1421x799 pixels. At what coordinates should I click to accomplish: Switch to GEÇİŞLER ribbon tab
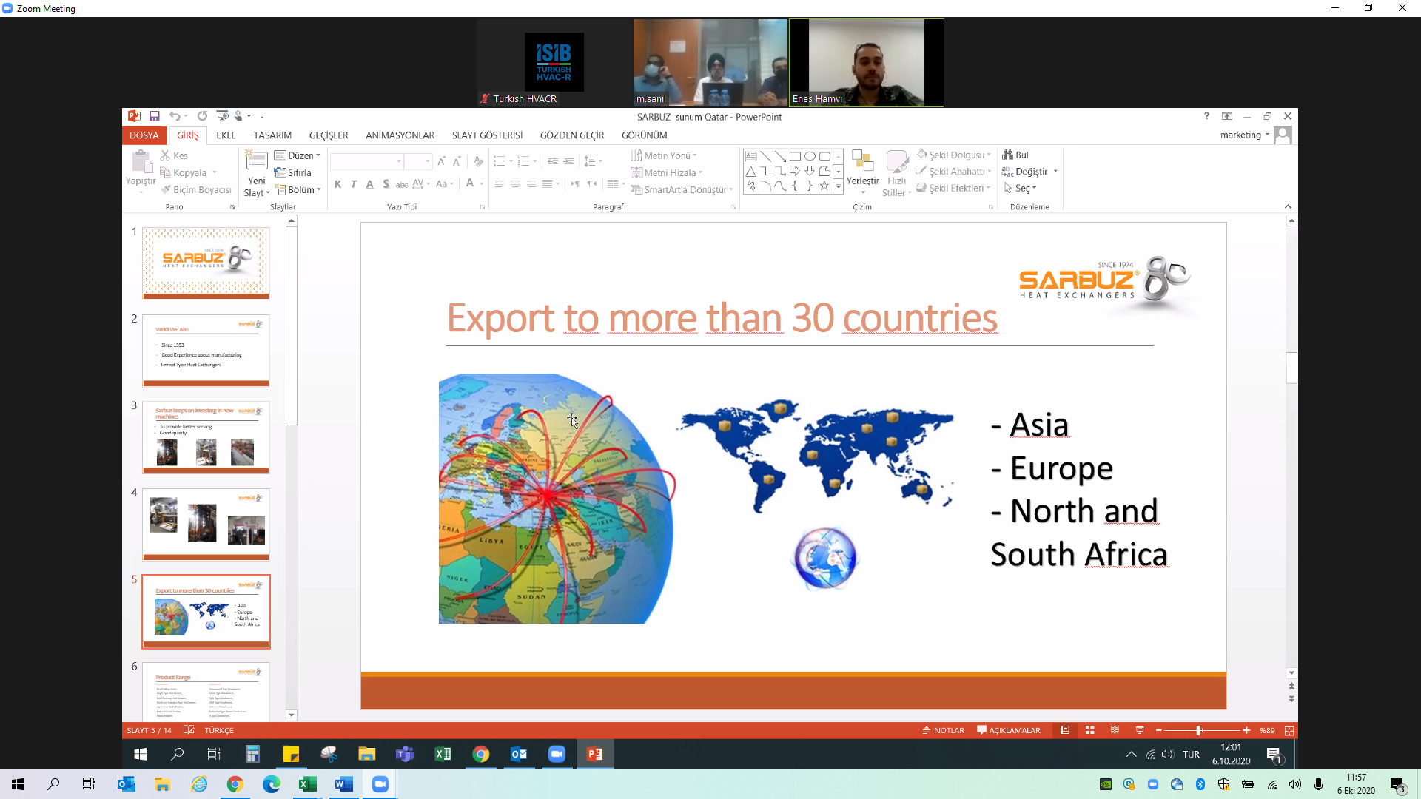[329, 135]
